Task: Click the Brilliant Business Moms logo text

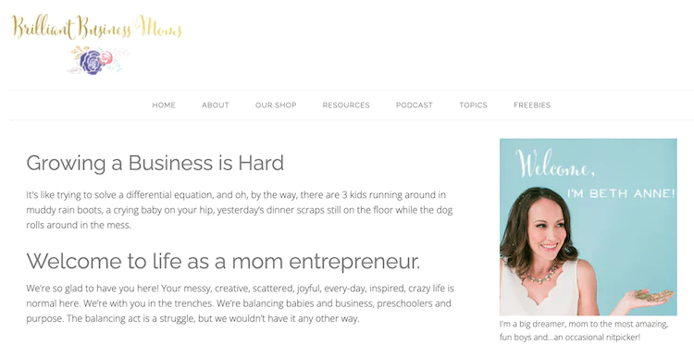Action: (x=97, y=27)
